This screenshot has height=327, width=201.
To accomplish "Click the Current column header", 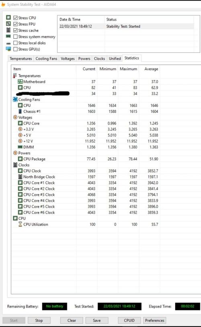I will [x=87, y=69].
